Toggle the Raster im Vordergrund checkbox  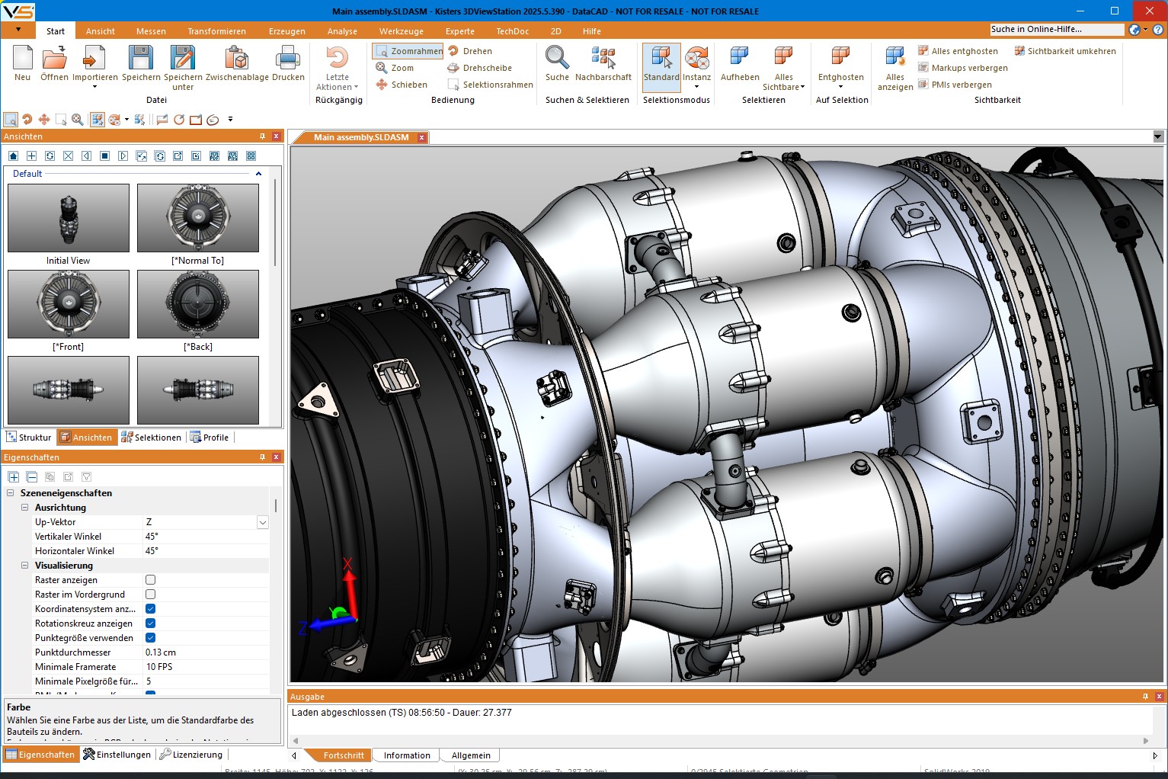(150, 595)
